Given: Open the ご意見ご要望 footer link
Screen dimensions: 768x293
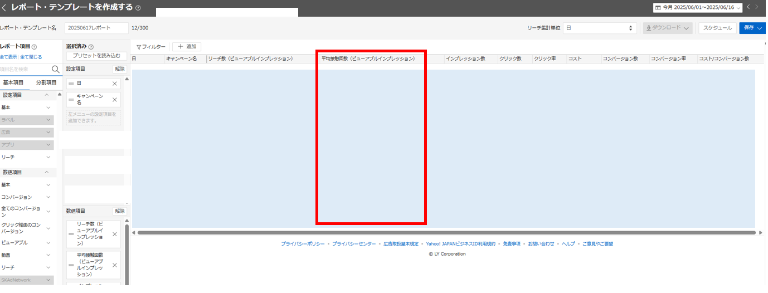Looking at the screenshot, I should click(x=597, y=244).
